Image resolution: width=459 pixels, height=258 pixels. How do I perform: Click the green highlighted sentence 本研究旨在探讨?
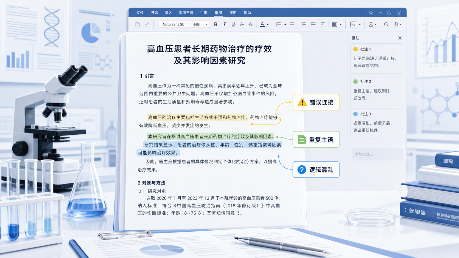coord(211,137)
